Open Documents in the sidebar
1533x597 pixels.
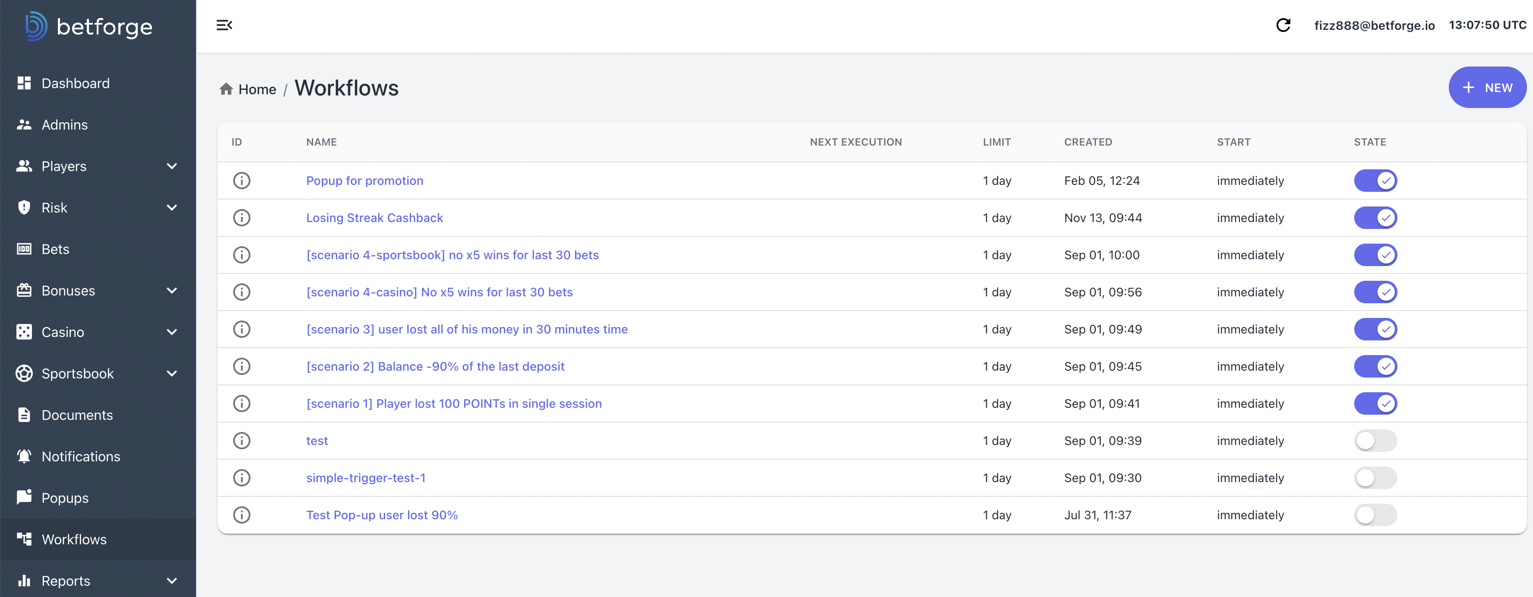98,415
